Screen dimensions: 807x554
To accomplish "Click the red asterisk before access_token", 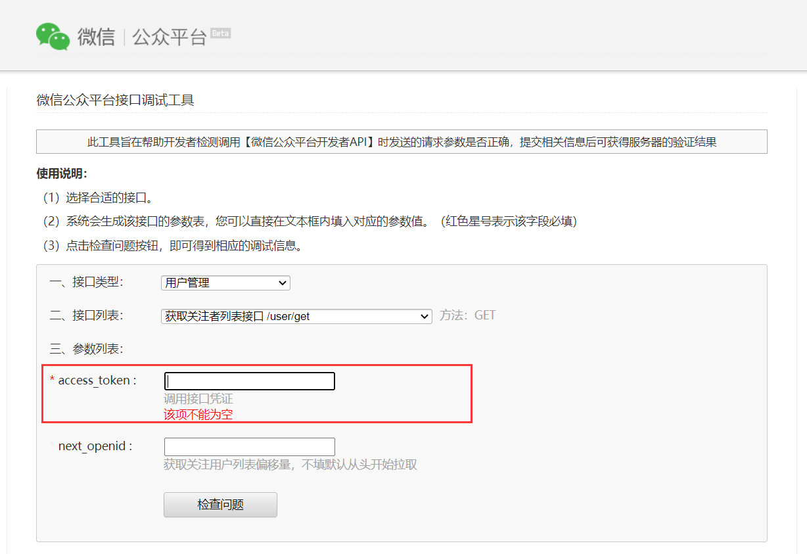I will pos(53,377).
